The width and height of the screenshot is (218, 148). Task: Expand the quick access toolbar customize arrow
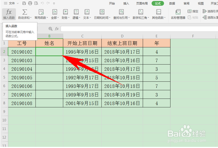coord(54,3)
